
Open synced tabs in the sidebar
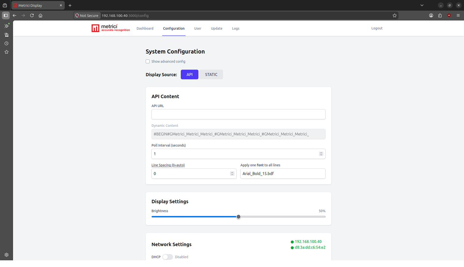(x=6, y=35)
